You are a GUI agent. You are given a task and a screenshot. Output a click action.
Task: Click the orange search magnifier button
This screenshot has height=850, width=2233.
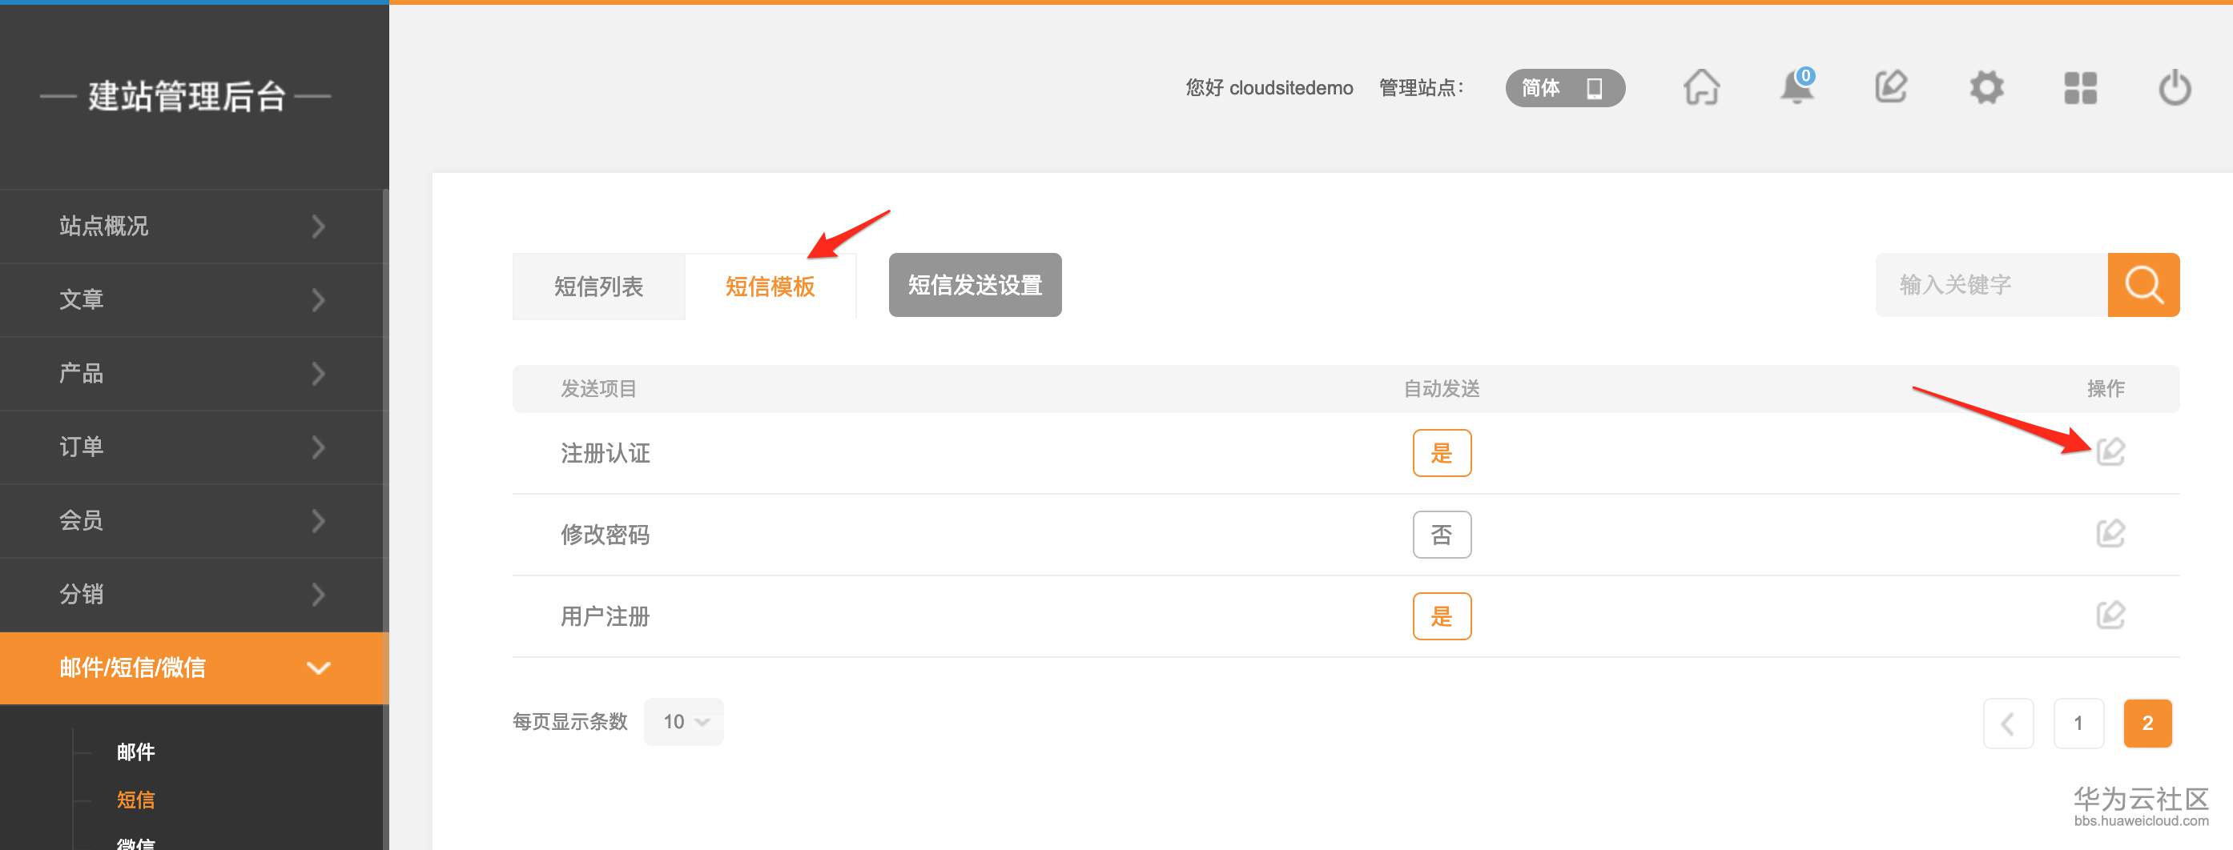(x=2144, y=285)
